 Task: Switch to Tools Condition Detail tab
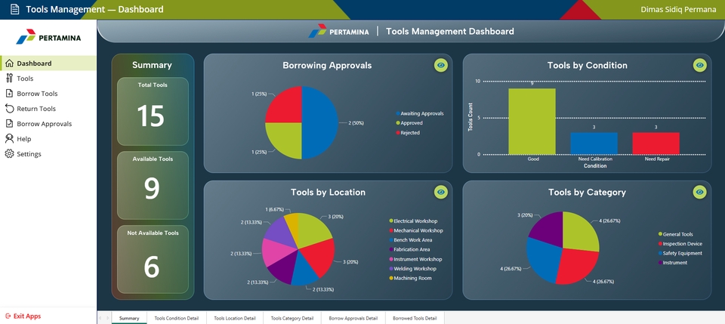pyautogui.click(x=176, y=319)
